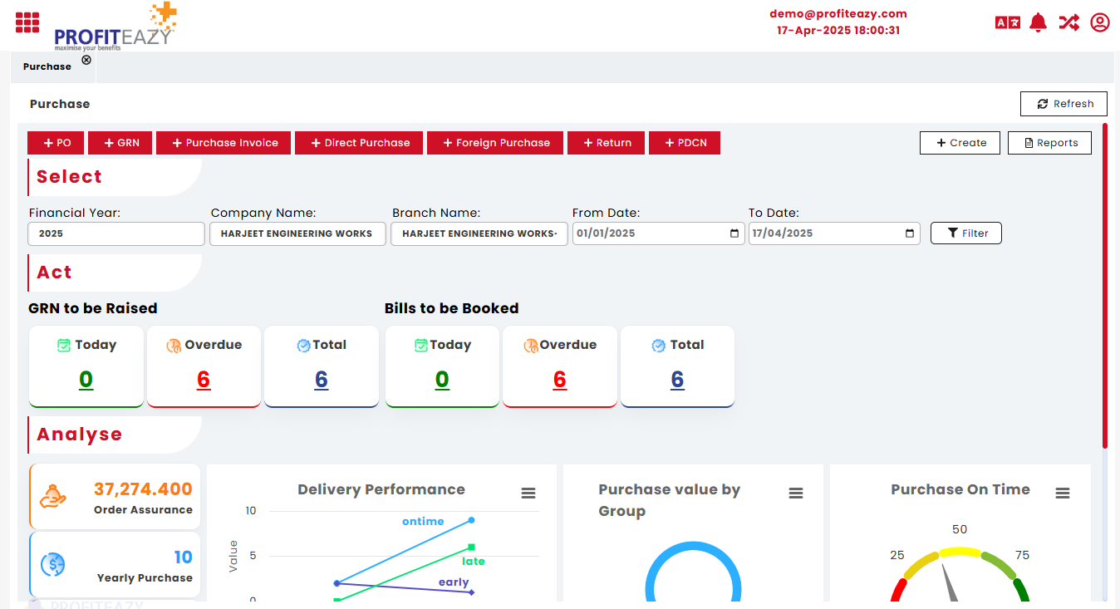
Task: Switch to the Purchase tab
Action: coord(47,66)
